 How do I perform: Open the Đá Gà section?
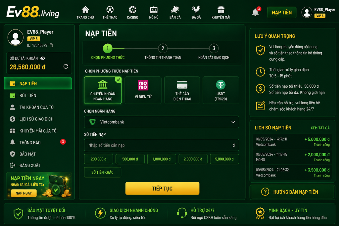click(x=196, y=13)
